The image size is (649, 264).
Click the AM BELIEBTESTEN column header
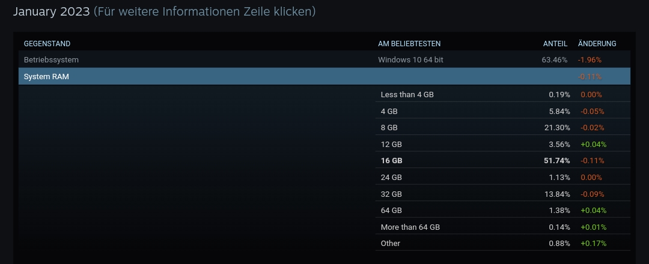(409, 43)
